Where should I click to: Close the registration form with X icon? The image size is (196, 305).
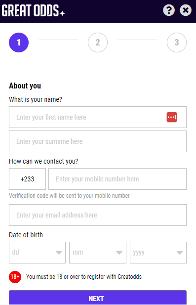click(x=186, y=10)
